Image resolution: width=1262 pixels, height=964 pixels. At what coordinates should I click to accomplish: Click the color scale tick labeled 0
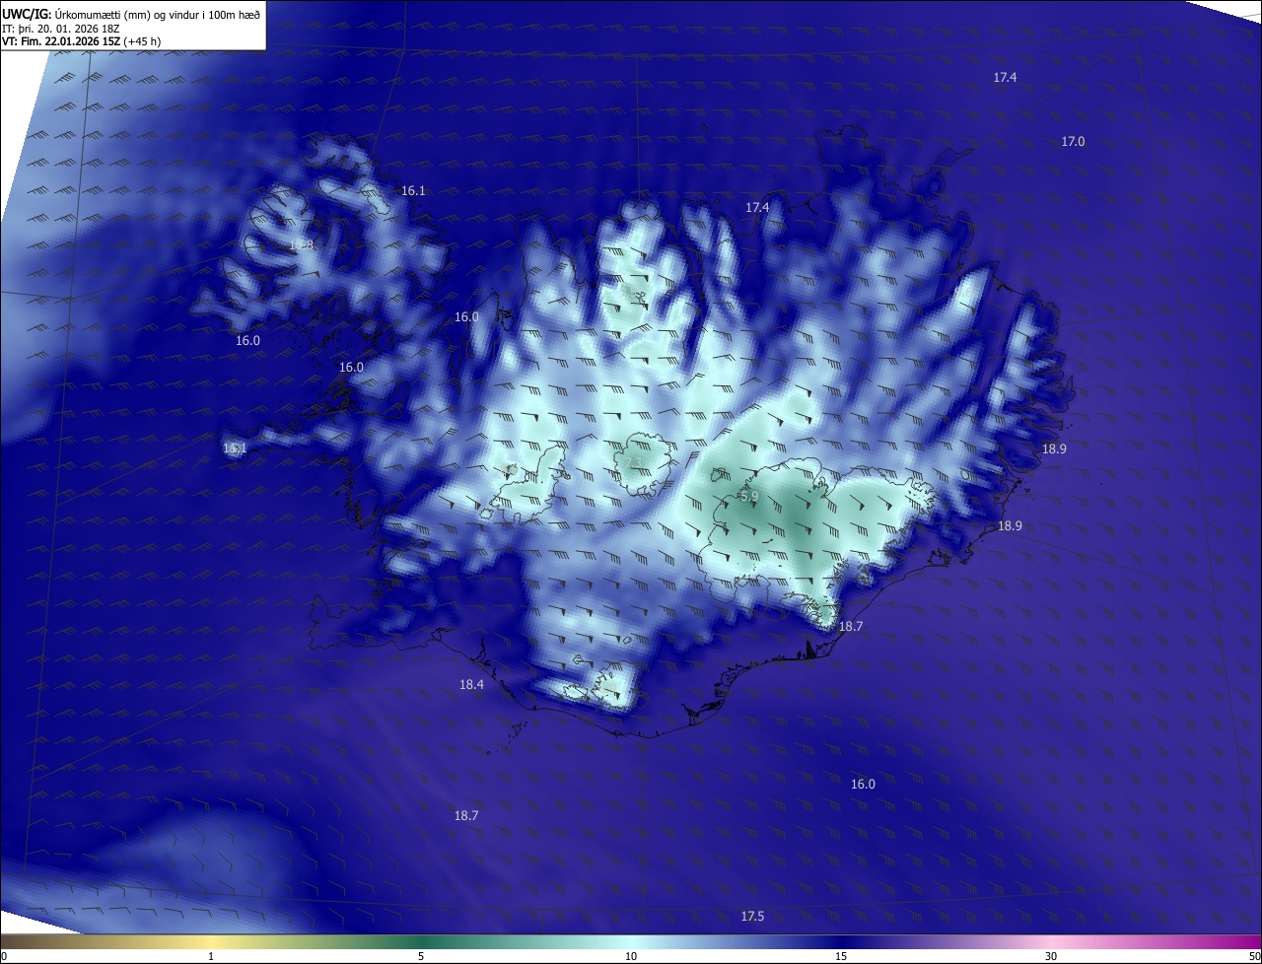click(4, 956)
